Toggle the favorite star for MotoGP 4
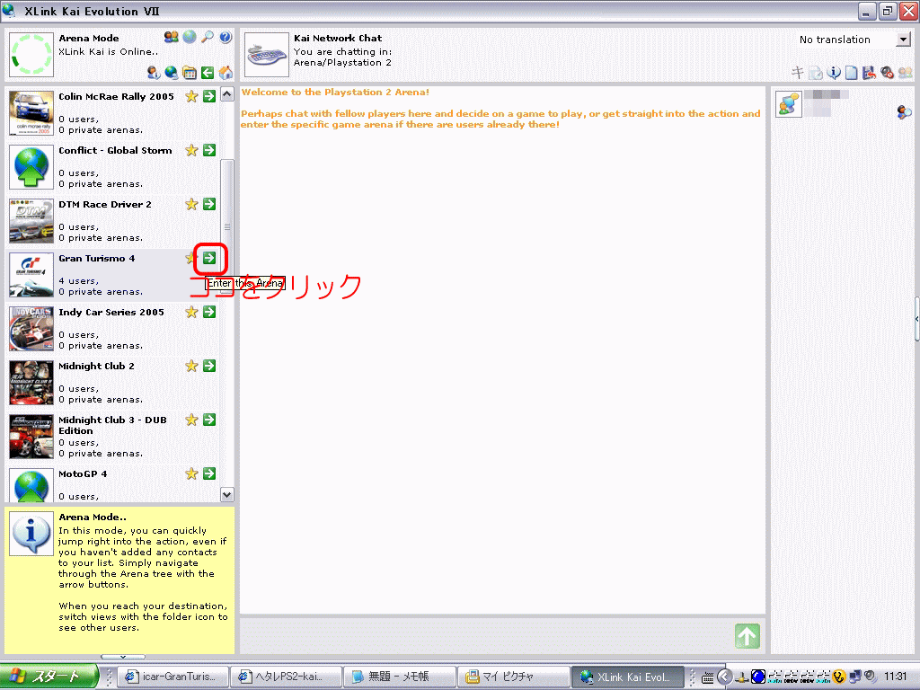This screenshot has height=690, width=920. [x=191, y=473]
